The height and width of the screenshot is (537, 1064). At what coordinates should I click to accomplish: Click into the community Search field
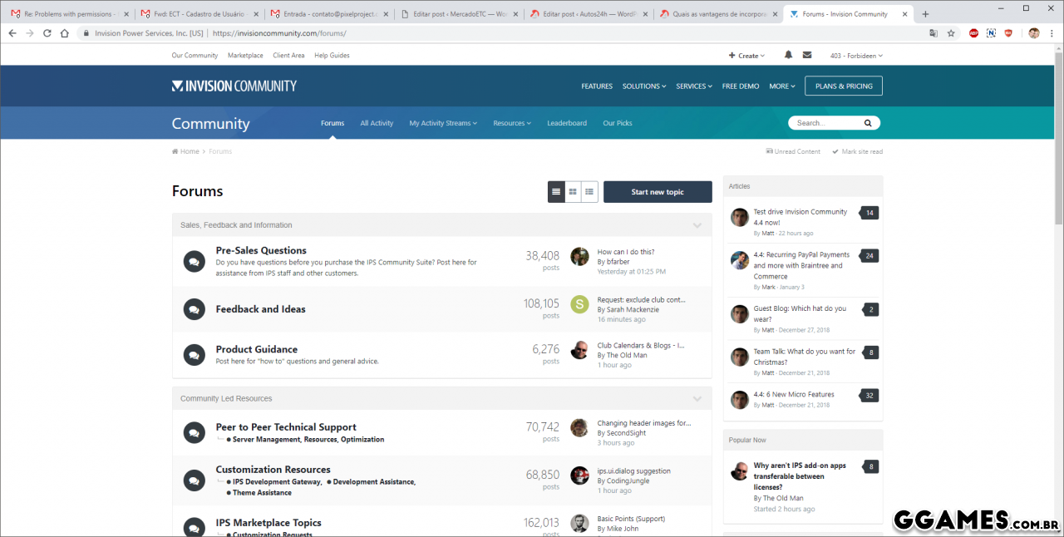[826, 123]
